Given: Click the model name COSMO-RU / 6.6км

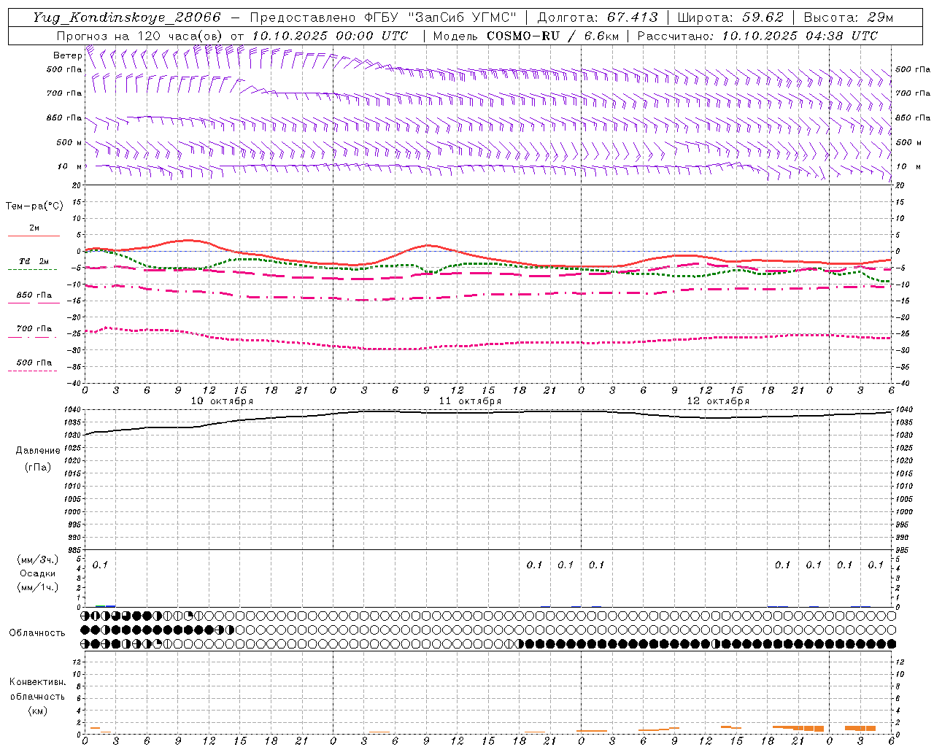Looking at the screenshot, I should pos(553,36).
